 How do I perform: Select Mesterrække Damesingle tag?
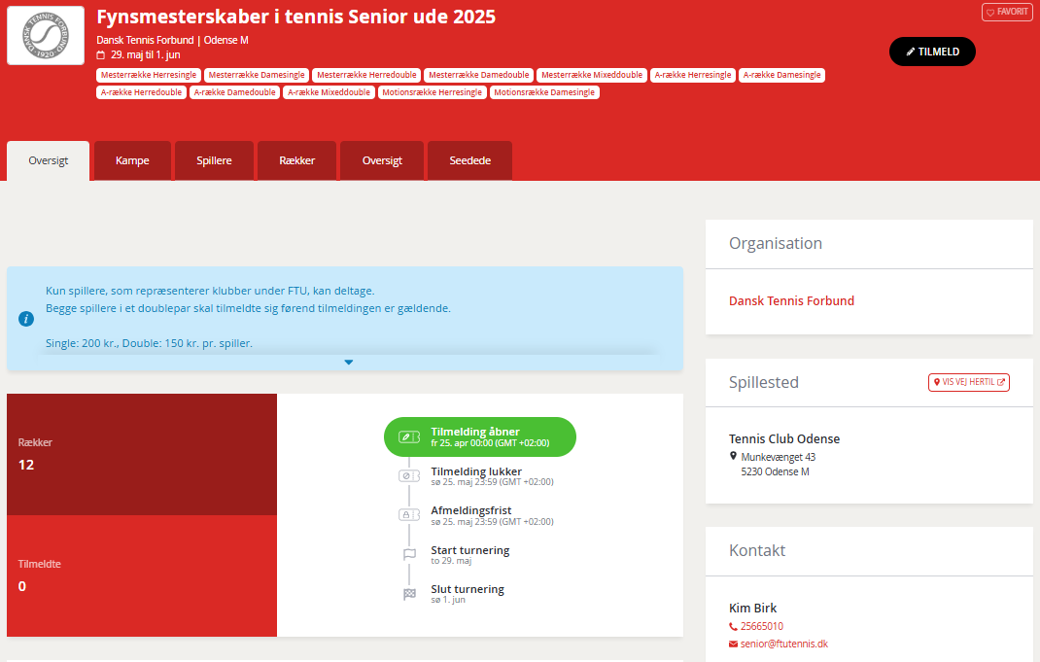(257, 75)
